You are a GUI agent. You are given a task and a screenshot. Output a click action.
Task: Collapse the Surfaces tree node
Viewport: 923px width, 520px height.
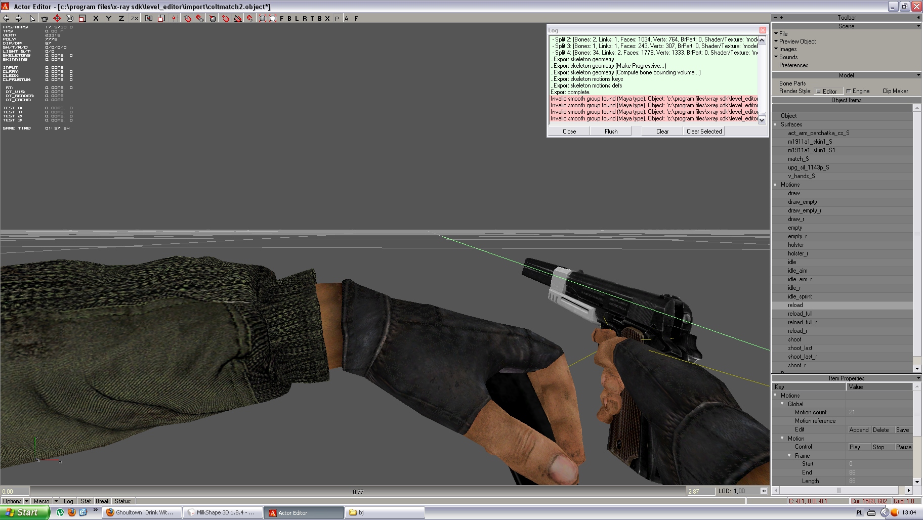coord(775,124)
